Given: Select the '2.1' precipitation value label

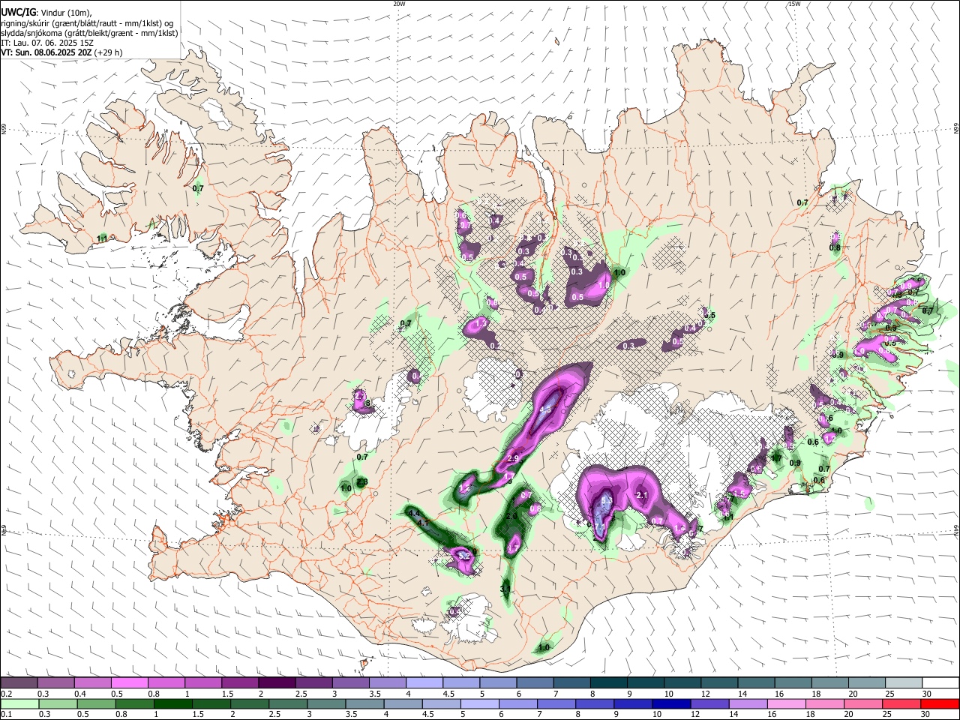Looking at the screenshot, I should click(642, 495).
